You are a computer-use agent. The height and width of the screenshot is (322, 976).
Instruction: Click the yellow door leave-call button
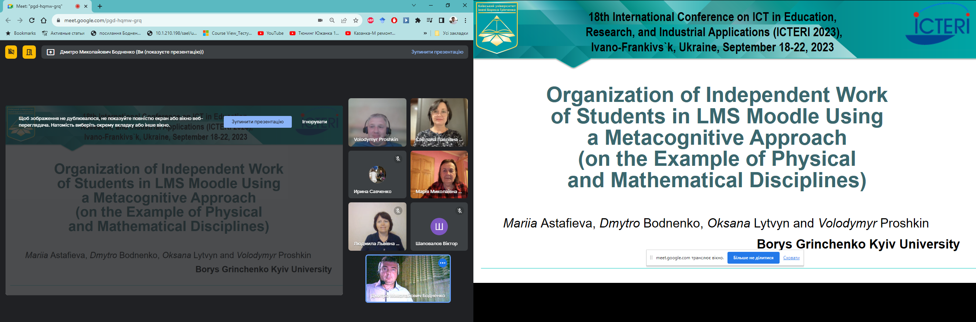(29, 52)
